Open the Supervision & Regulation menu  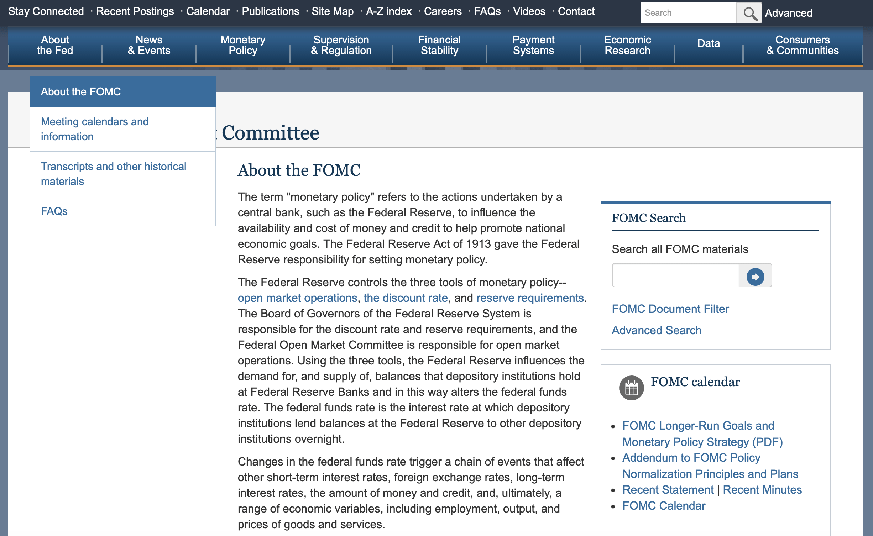(x=341, y=45)
